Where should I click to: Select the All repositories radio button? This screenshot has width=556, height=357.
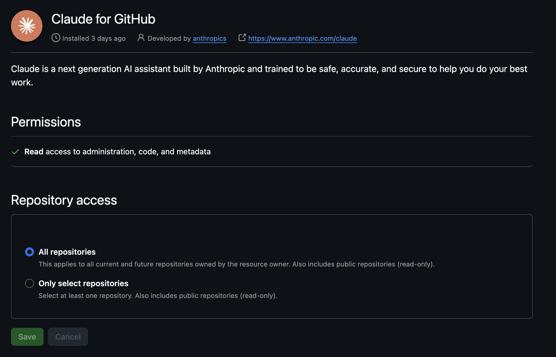(x=30, y=252)
